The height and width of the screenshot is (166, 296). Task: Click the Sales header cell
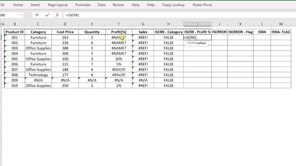tap(143, 32)
